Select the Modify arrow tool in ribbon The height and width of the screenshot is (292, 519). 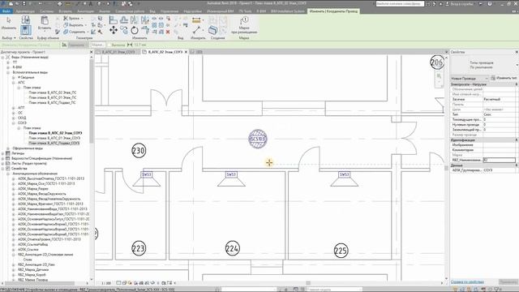(x=9, y=24)
